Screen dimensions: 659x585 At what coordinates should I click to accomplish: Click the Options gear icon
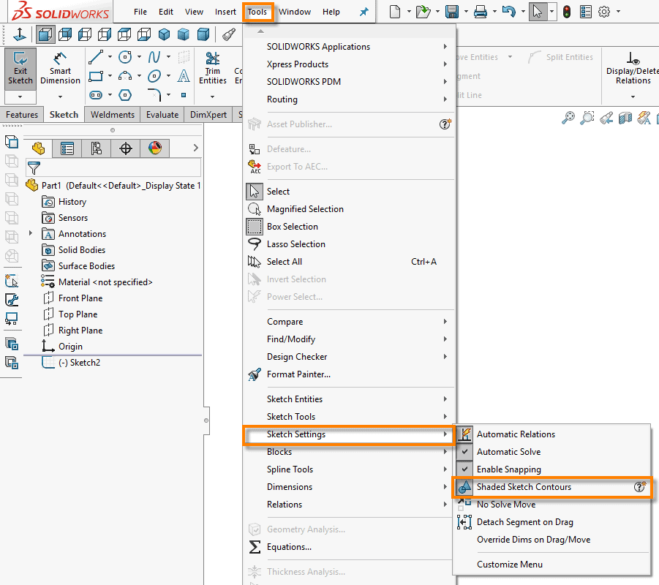pyautogui.click(x=604, y=12)
